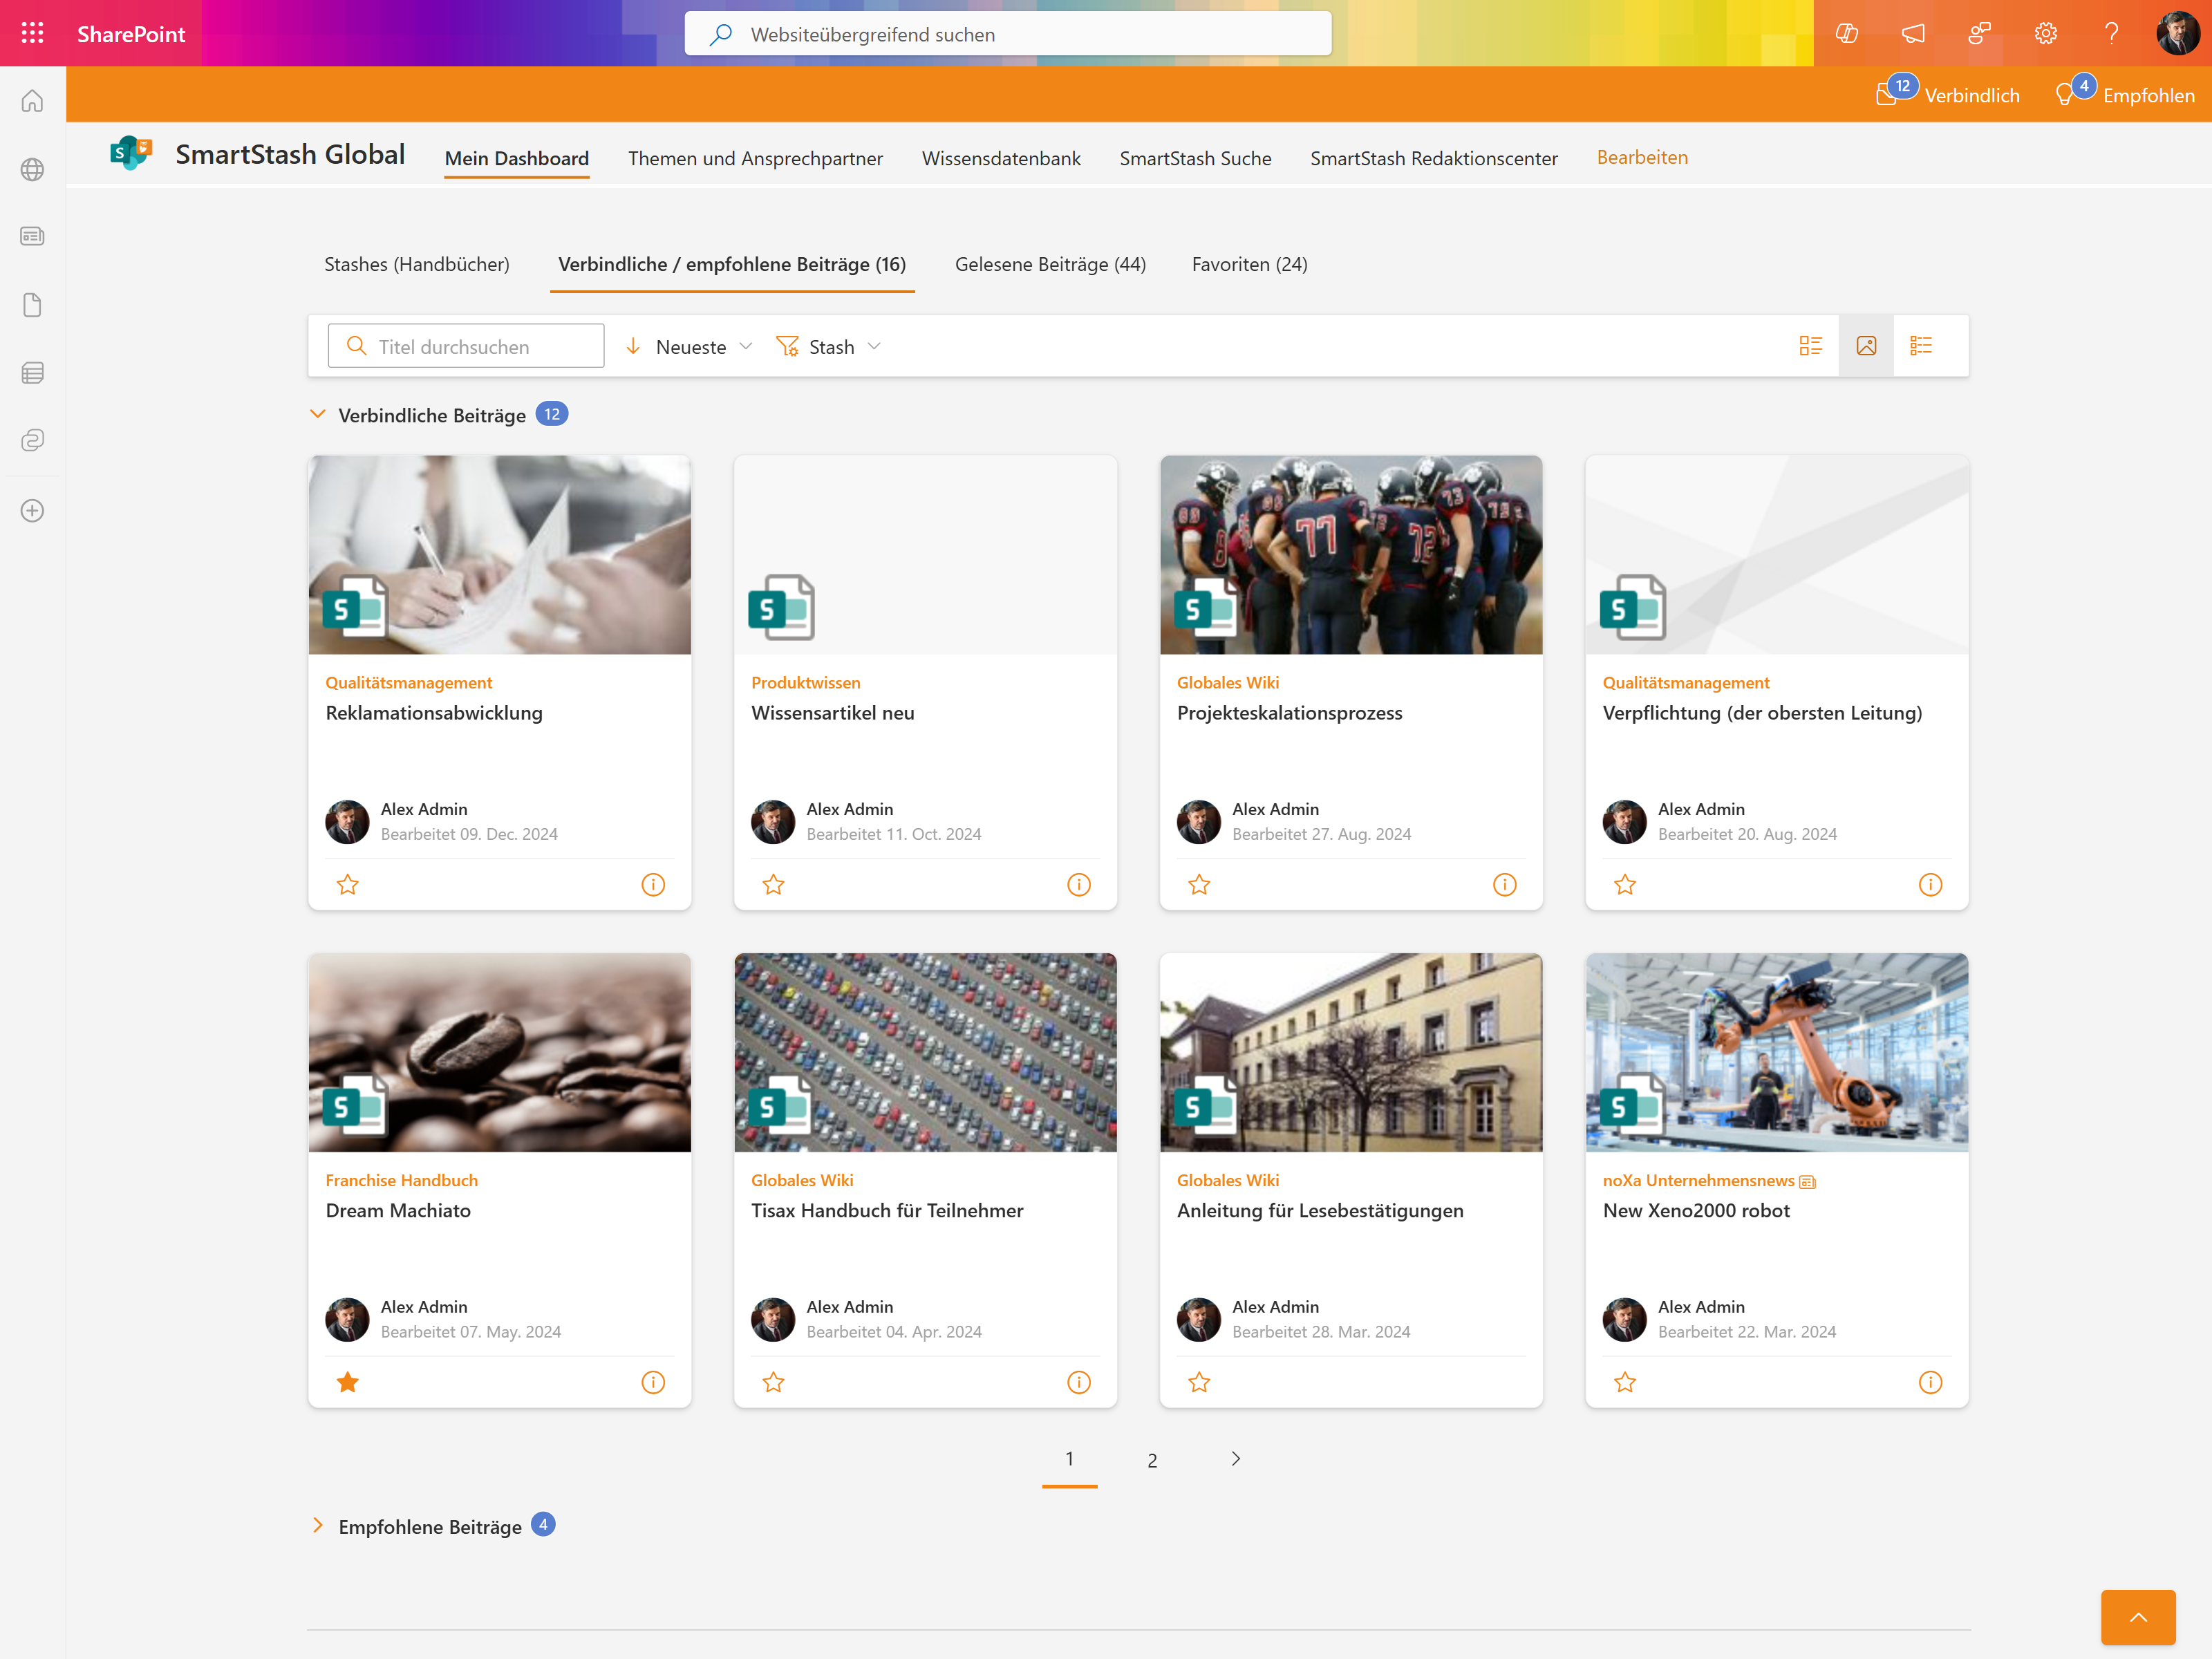Favorite the Projekteskalationsprozess article
Screen dimensions: 2212x1659
point(1200,884)
